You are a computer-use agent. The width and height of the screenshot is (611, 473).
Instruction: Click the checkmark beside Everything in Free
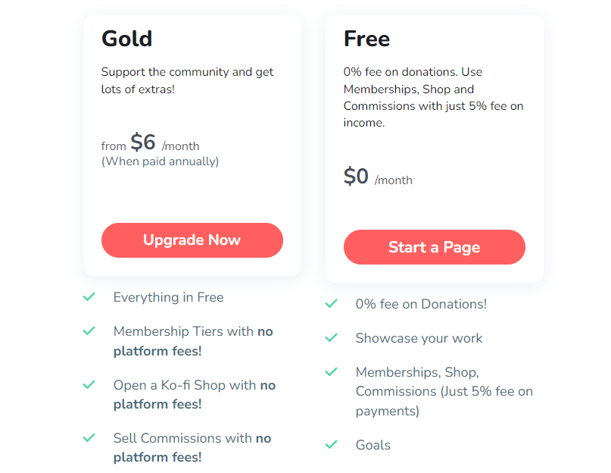[89, 297]
